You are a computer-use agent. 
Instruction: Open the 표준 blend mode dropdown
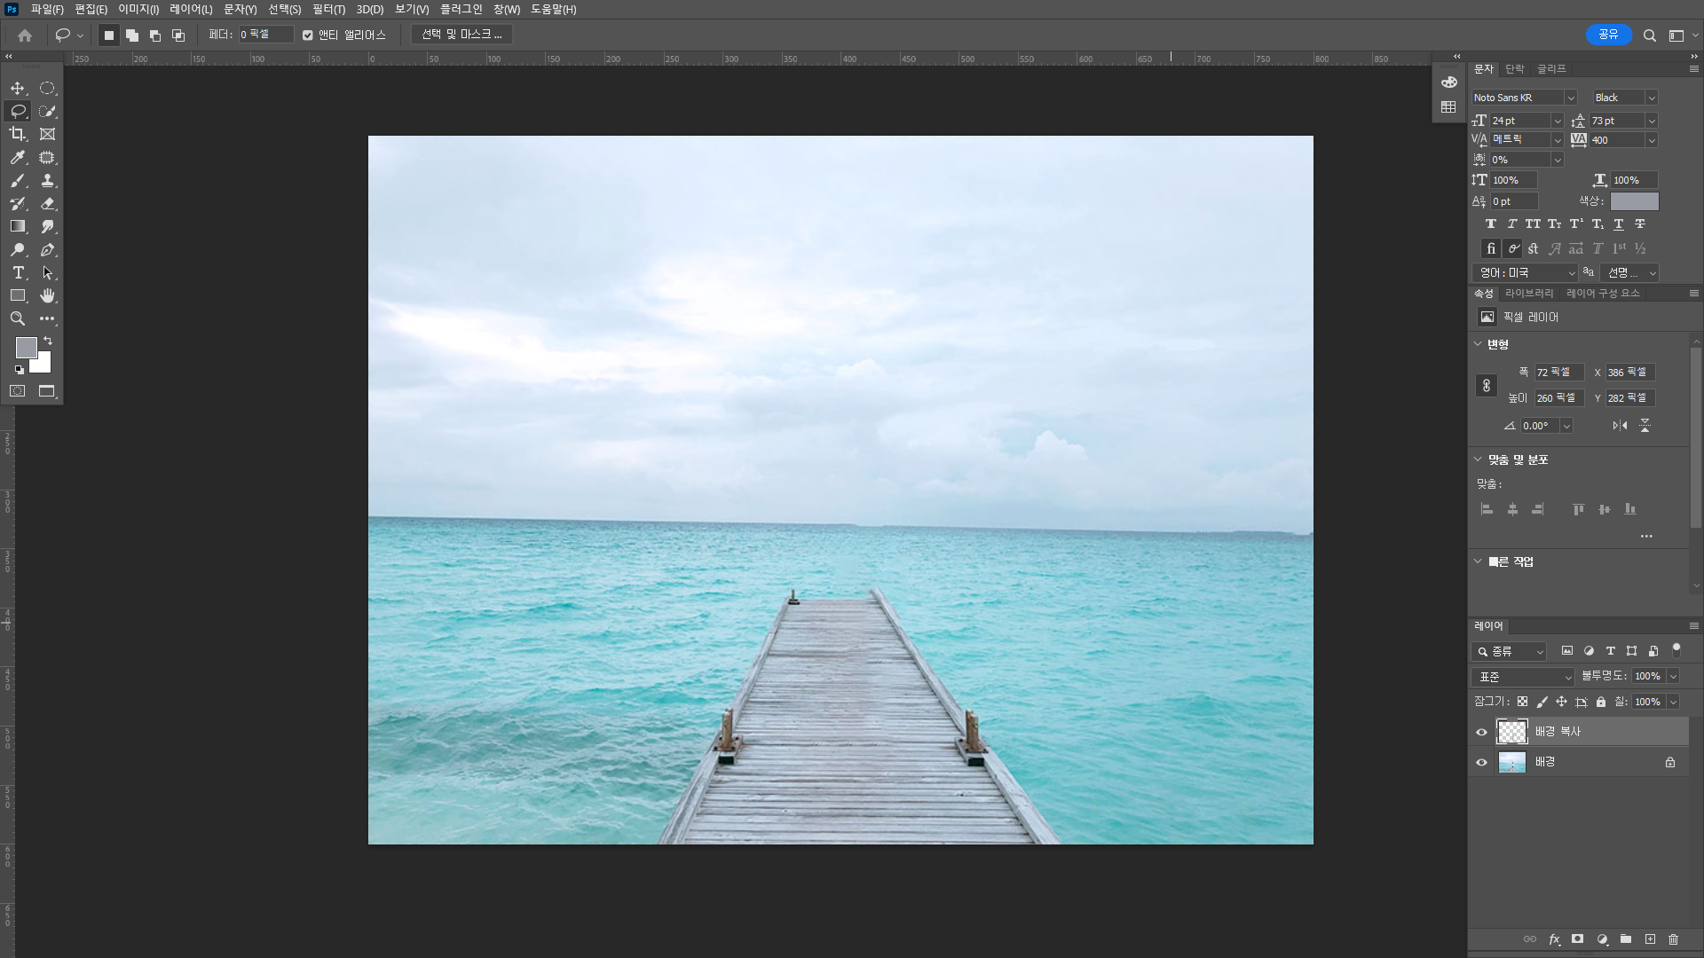(1523, 677)
